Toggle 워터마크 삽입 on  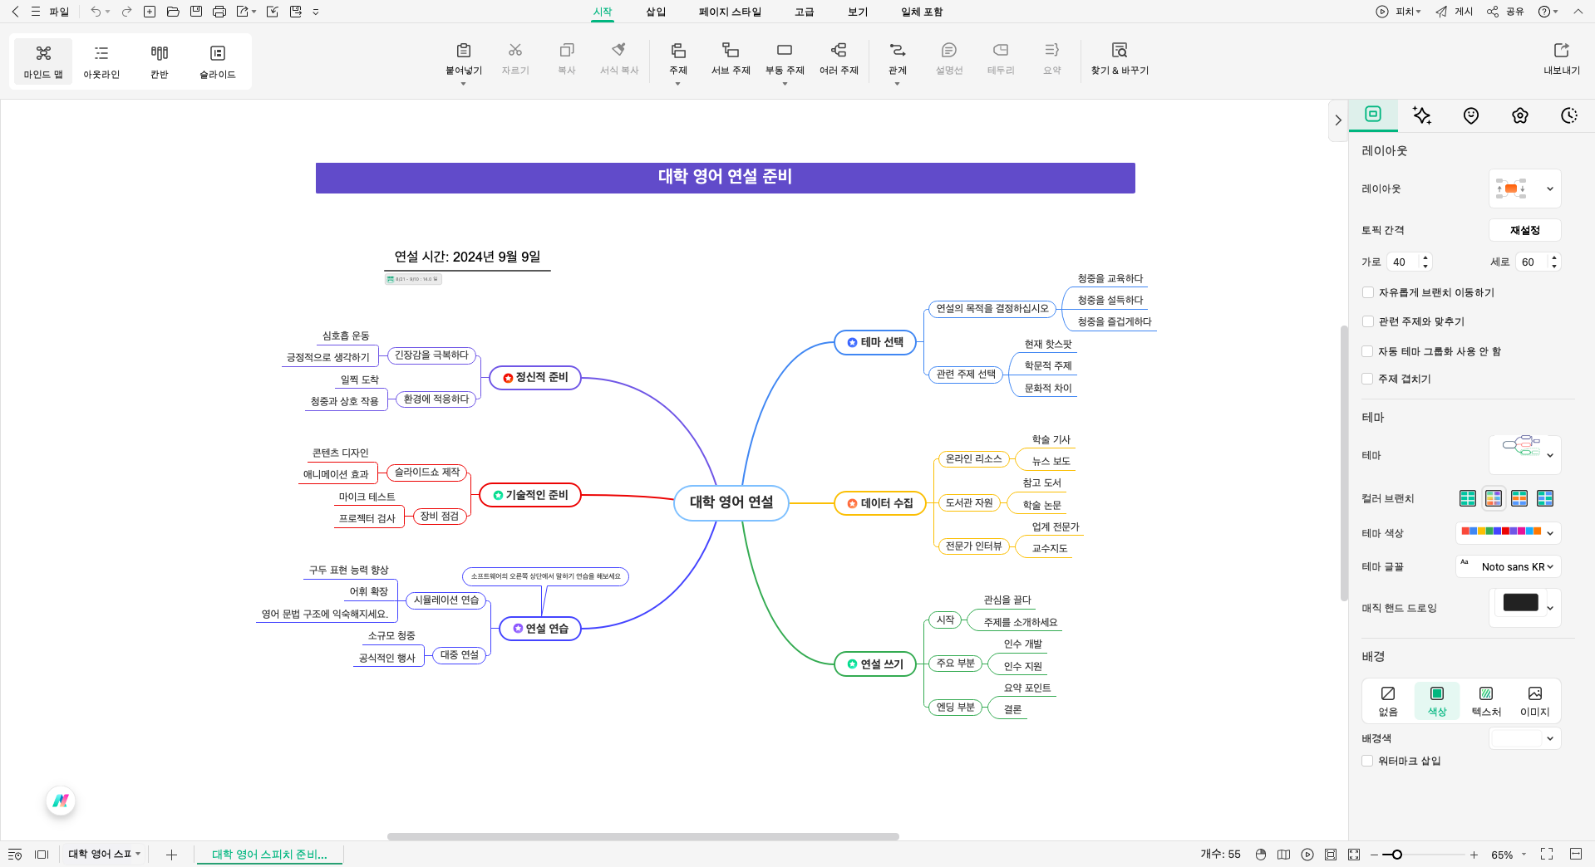coord(1366,761)
